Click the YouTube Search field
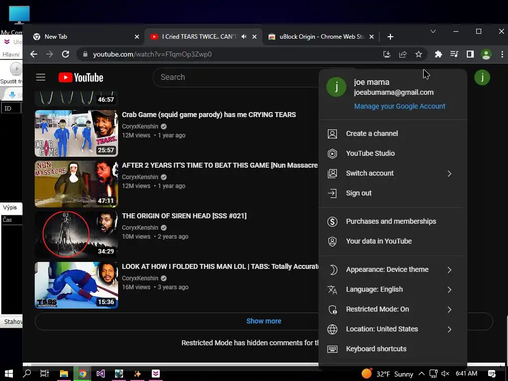Screen dimensions: 508x381 click(237, 77)
